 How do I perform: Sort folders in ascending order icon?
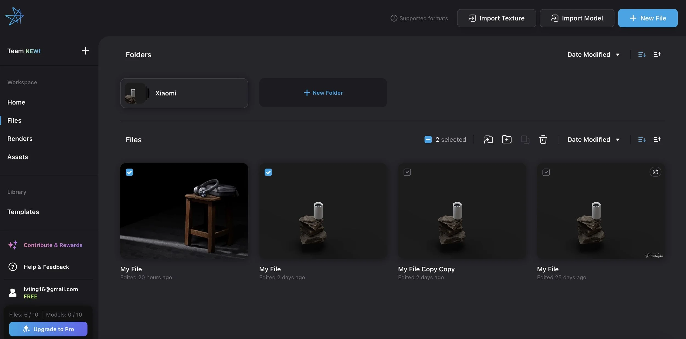point(657,54)
